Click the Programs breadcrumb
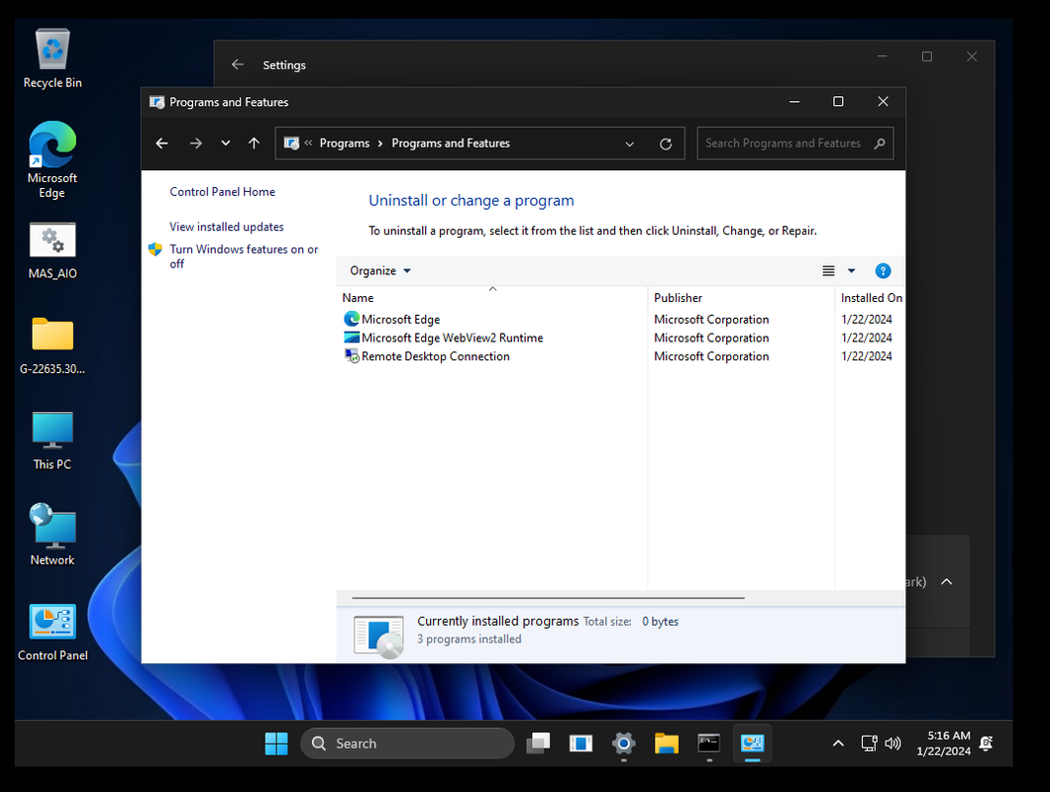 point(344,144)
